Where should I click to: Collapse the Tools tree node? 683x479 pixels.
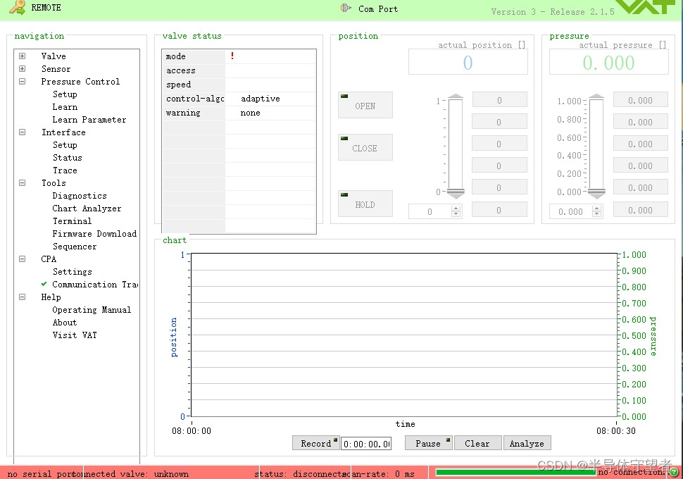(x=23, y=182)
